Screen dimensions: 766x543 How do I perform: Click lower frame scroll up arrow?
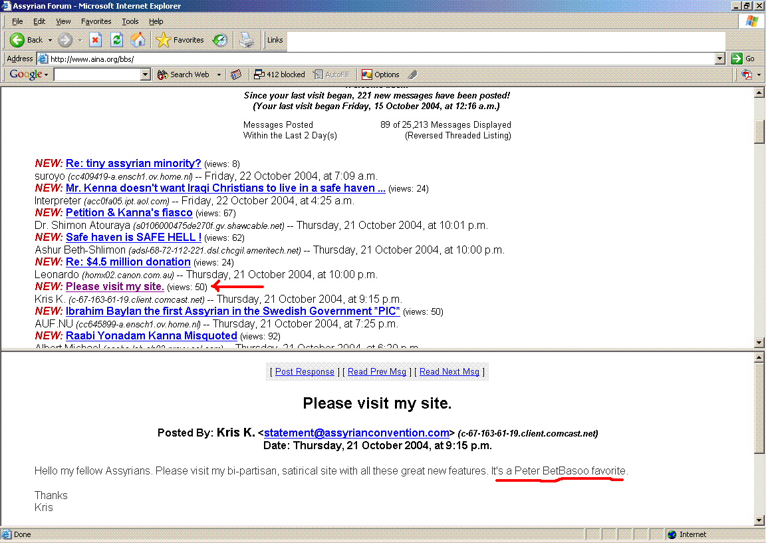point(759,358)
